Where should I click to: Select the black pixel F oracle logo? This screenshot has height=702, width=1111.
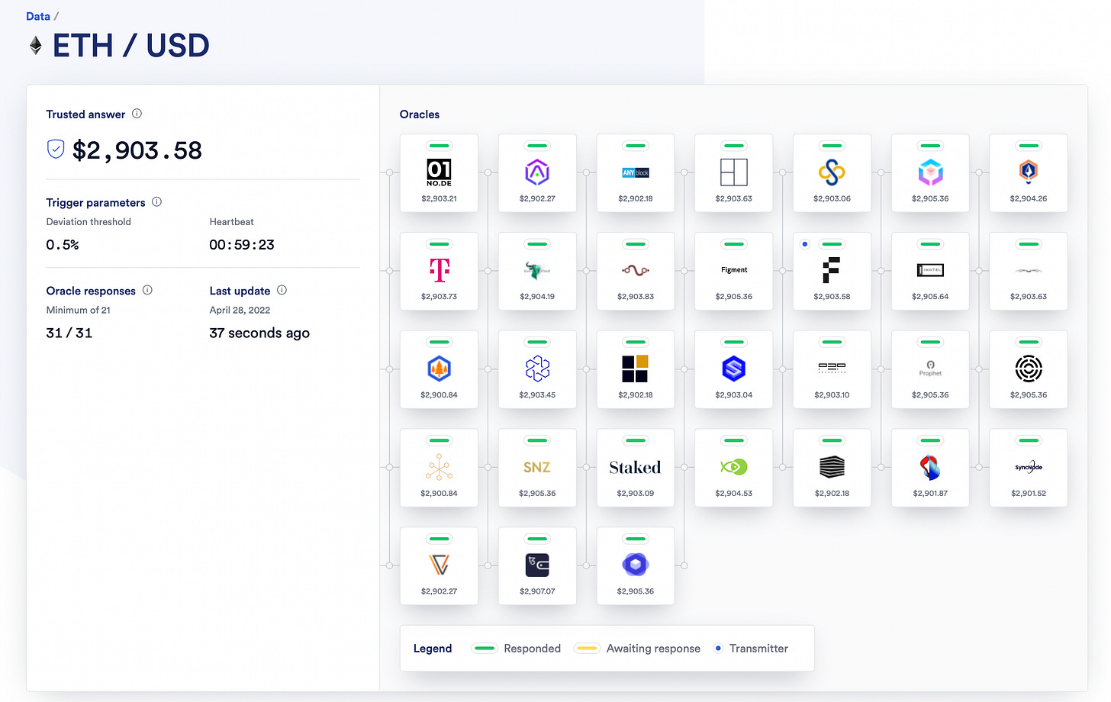[832, 270]
